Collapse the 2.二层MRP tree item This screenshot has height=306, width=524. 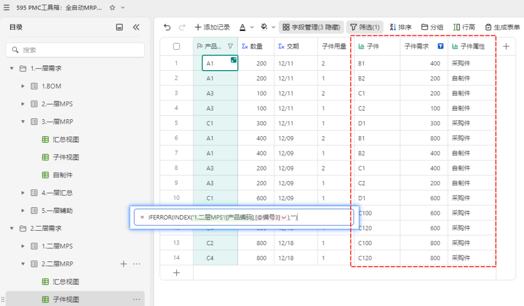[23, 264]
